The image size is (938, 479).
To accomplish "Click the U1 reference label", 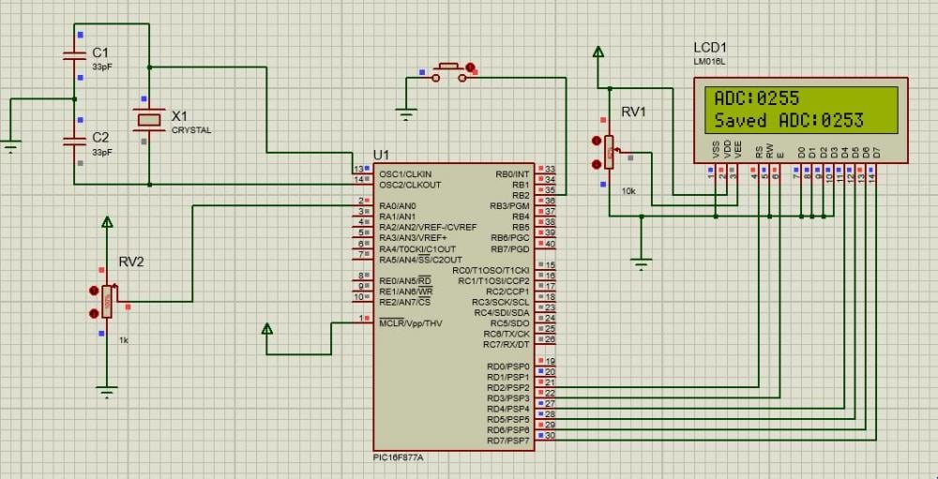I will pyautogui.click(x=381, y=154).
